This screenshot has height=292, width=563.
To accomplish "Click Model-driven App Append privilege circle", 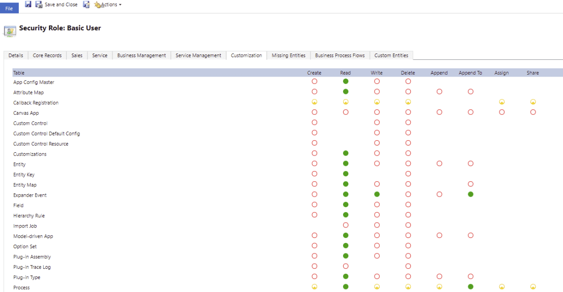I will click(x=439, y=236).
